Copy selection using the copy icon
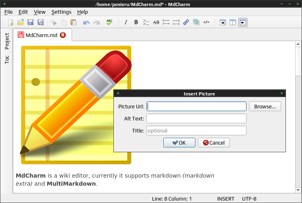 click(x=64, y=22)
